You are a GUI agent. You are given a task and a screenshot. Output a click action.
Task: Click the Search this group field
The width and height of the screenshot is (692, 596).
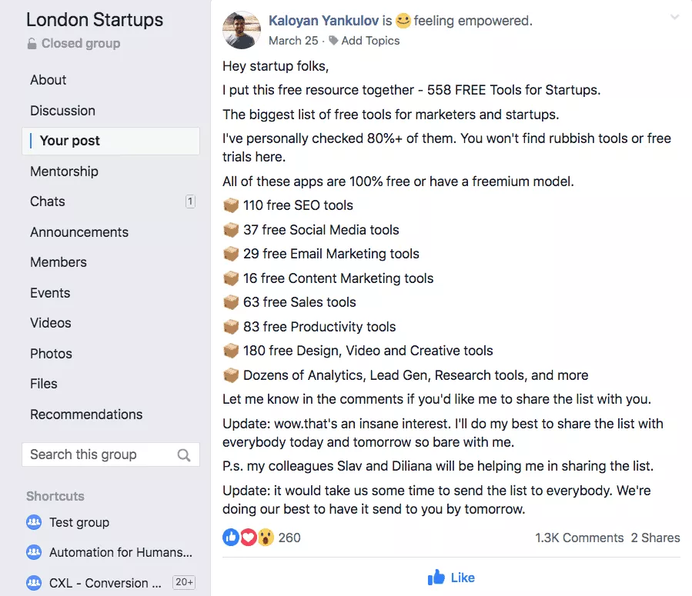(x=99, y=454)
